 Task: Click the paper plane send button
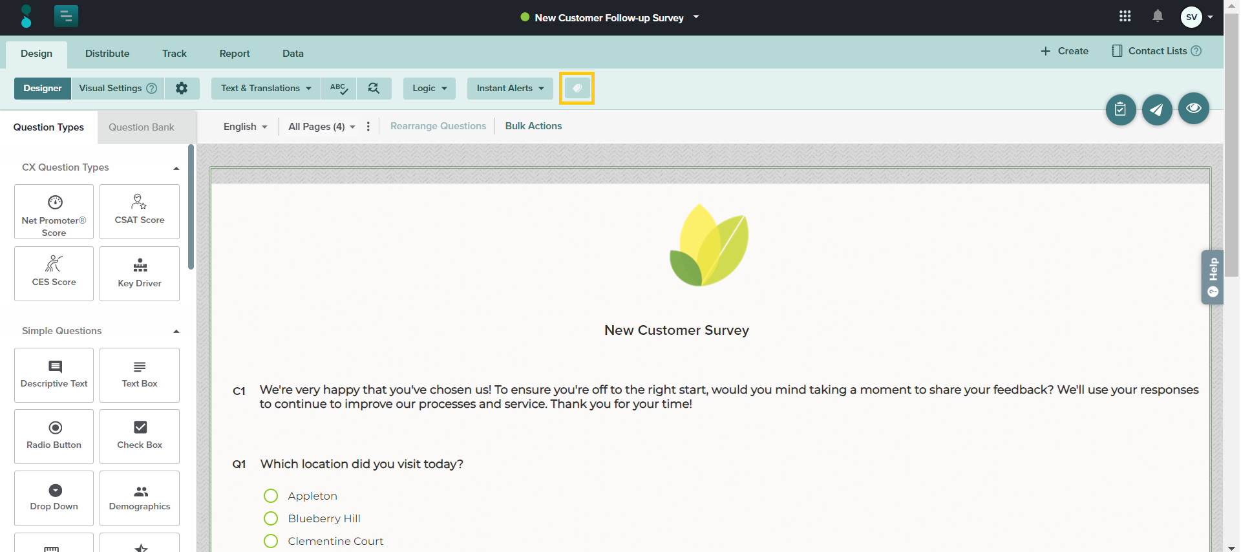tap(1156, 110)
